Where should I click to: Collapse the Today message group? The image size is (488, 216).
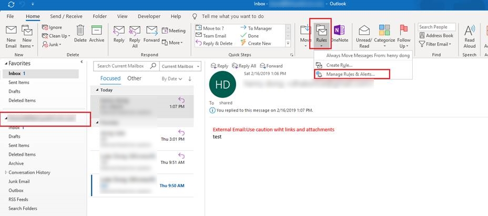tap(97, 90)
